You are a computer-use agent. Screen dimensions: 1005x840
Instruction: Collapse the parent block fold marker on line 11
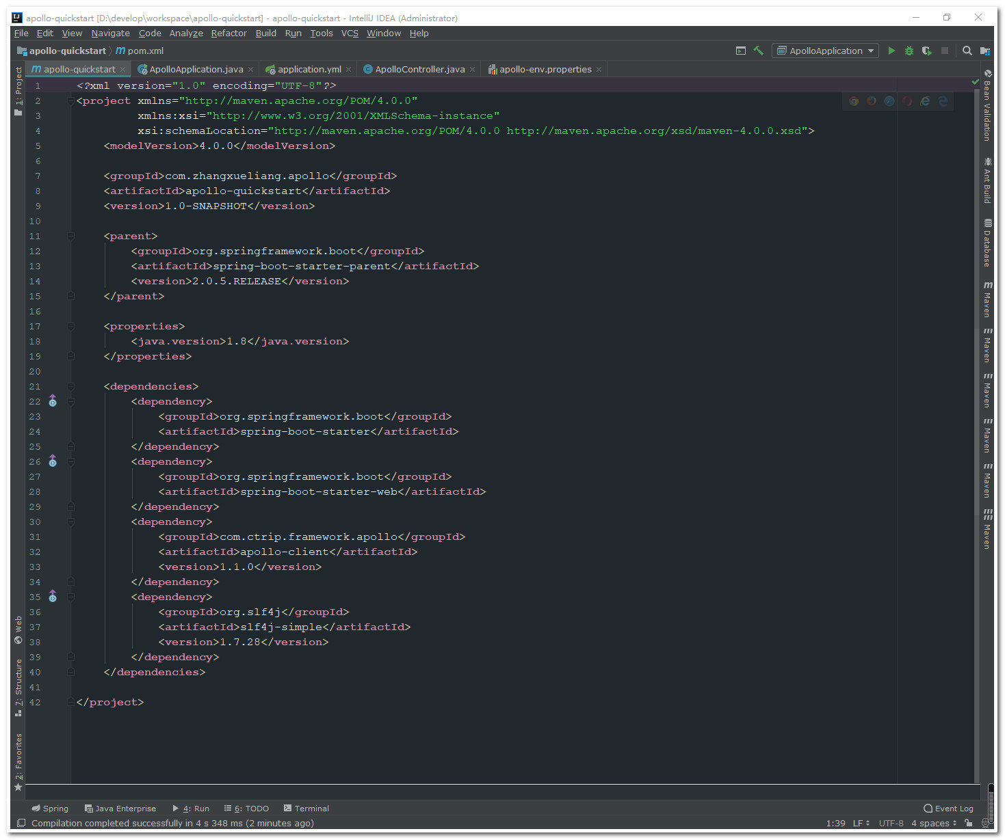(x=70, y=236)
